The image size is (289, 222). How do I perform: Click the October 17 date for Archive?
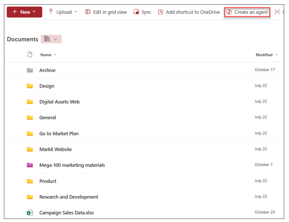point(265,70)
